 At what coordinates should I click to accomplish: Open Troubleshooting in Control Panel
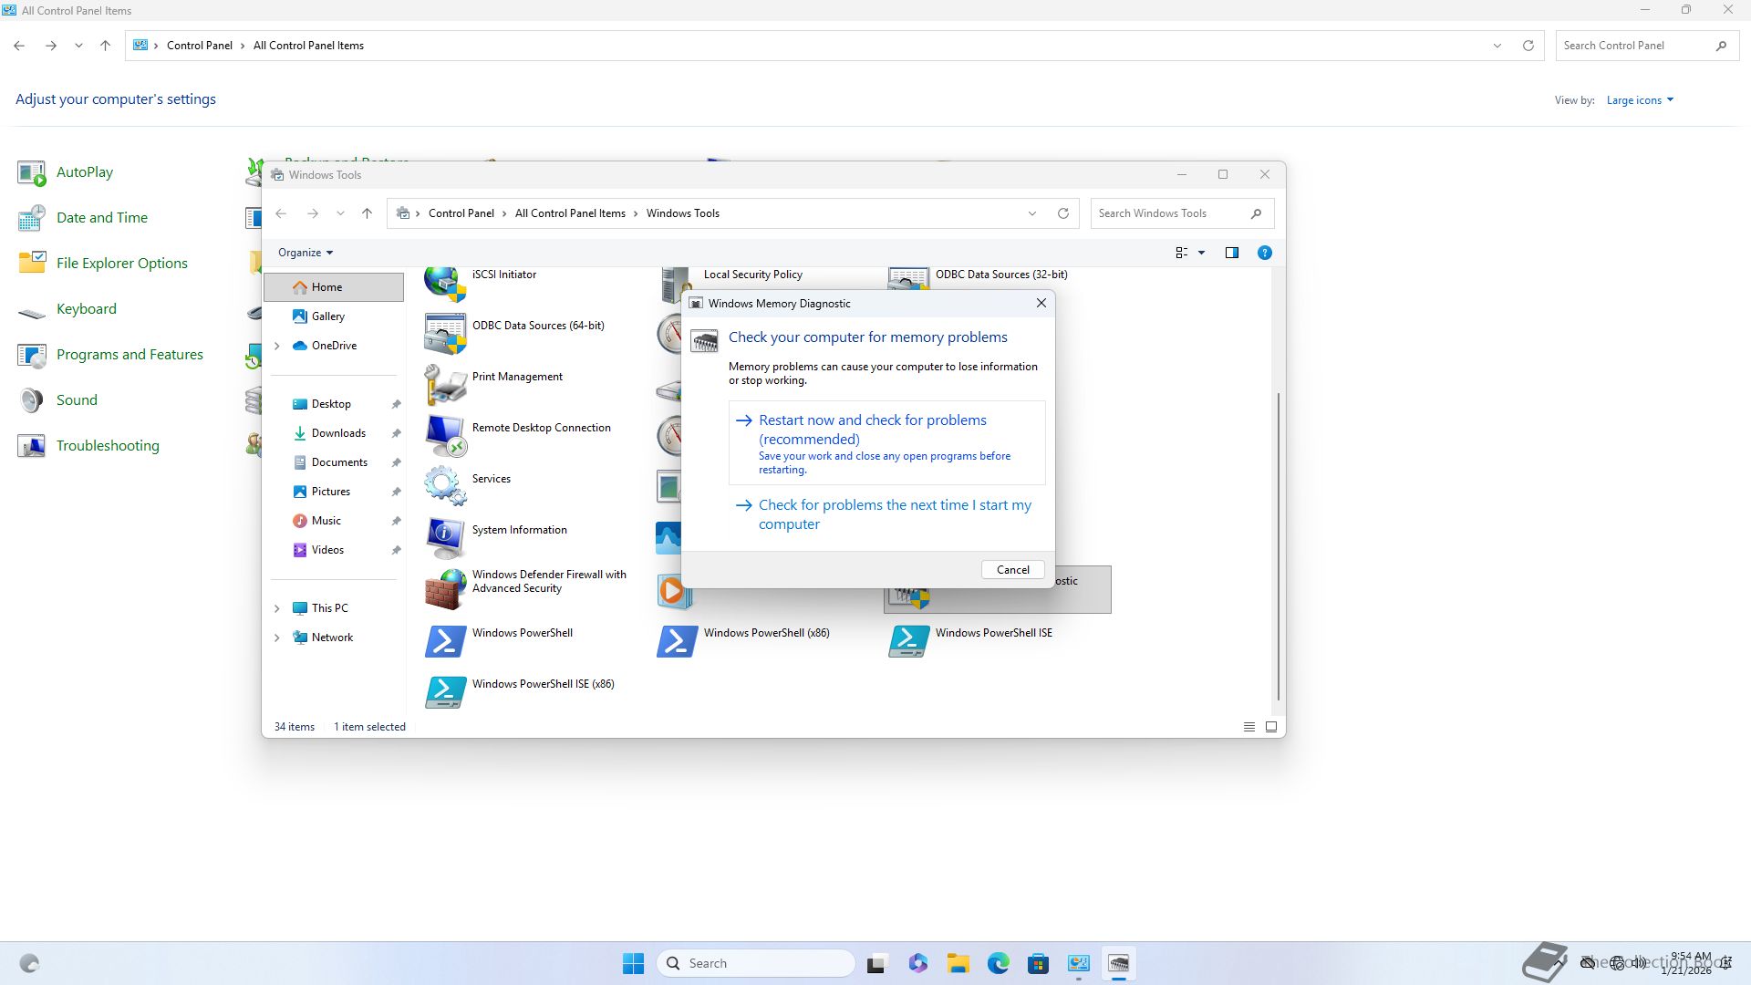click(108, 446)
